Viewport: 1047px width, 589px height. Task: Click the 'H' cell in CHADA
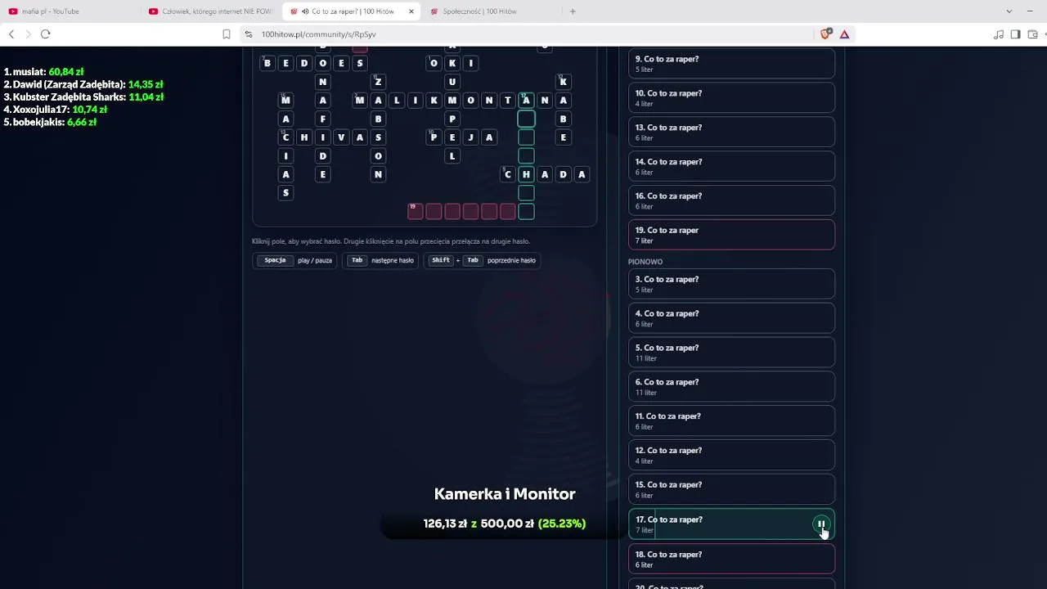[x=526, y=174]
